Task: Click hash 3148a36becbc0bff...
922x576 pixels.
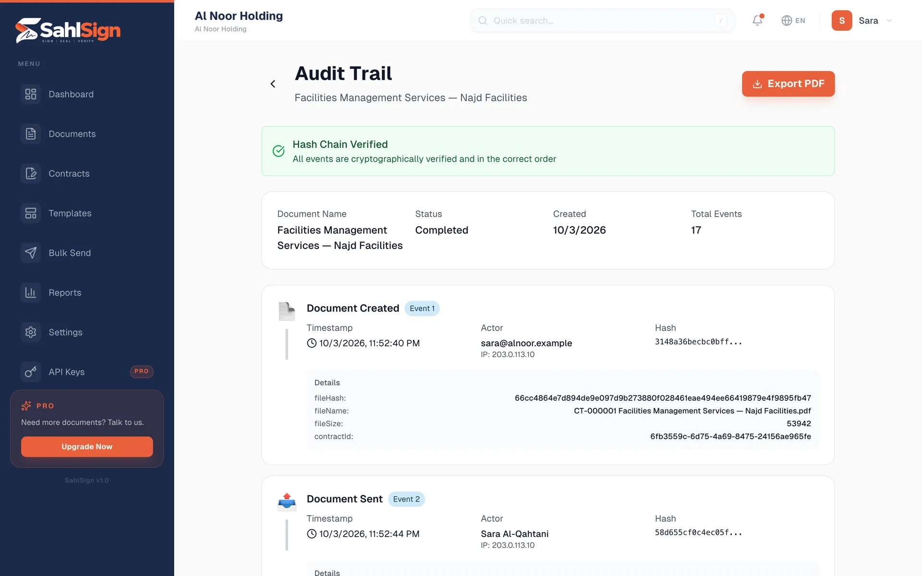Action: click(x=698, y=342)
